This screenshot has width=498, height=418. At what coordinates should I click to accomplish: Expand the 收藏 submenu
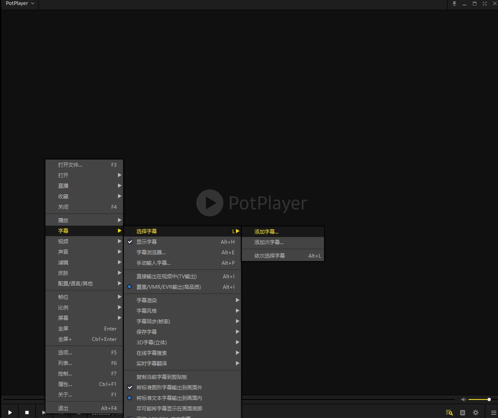(84, 197)
